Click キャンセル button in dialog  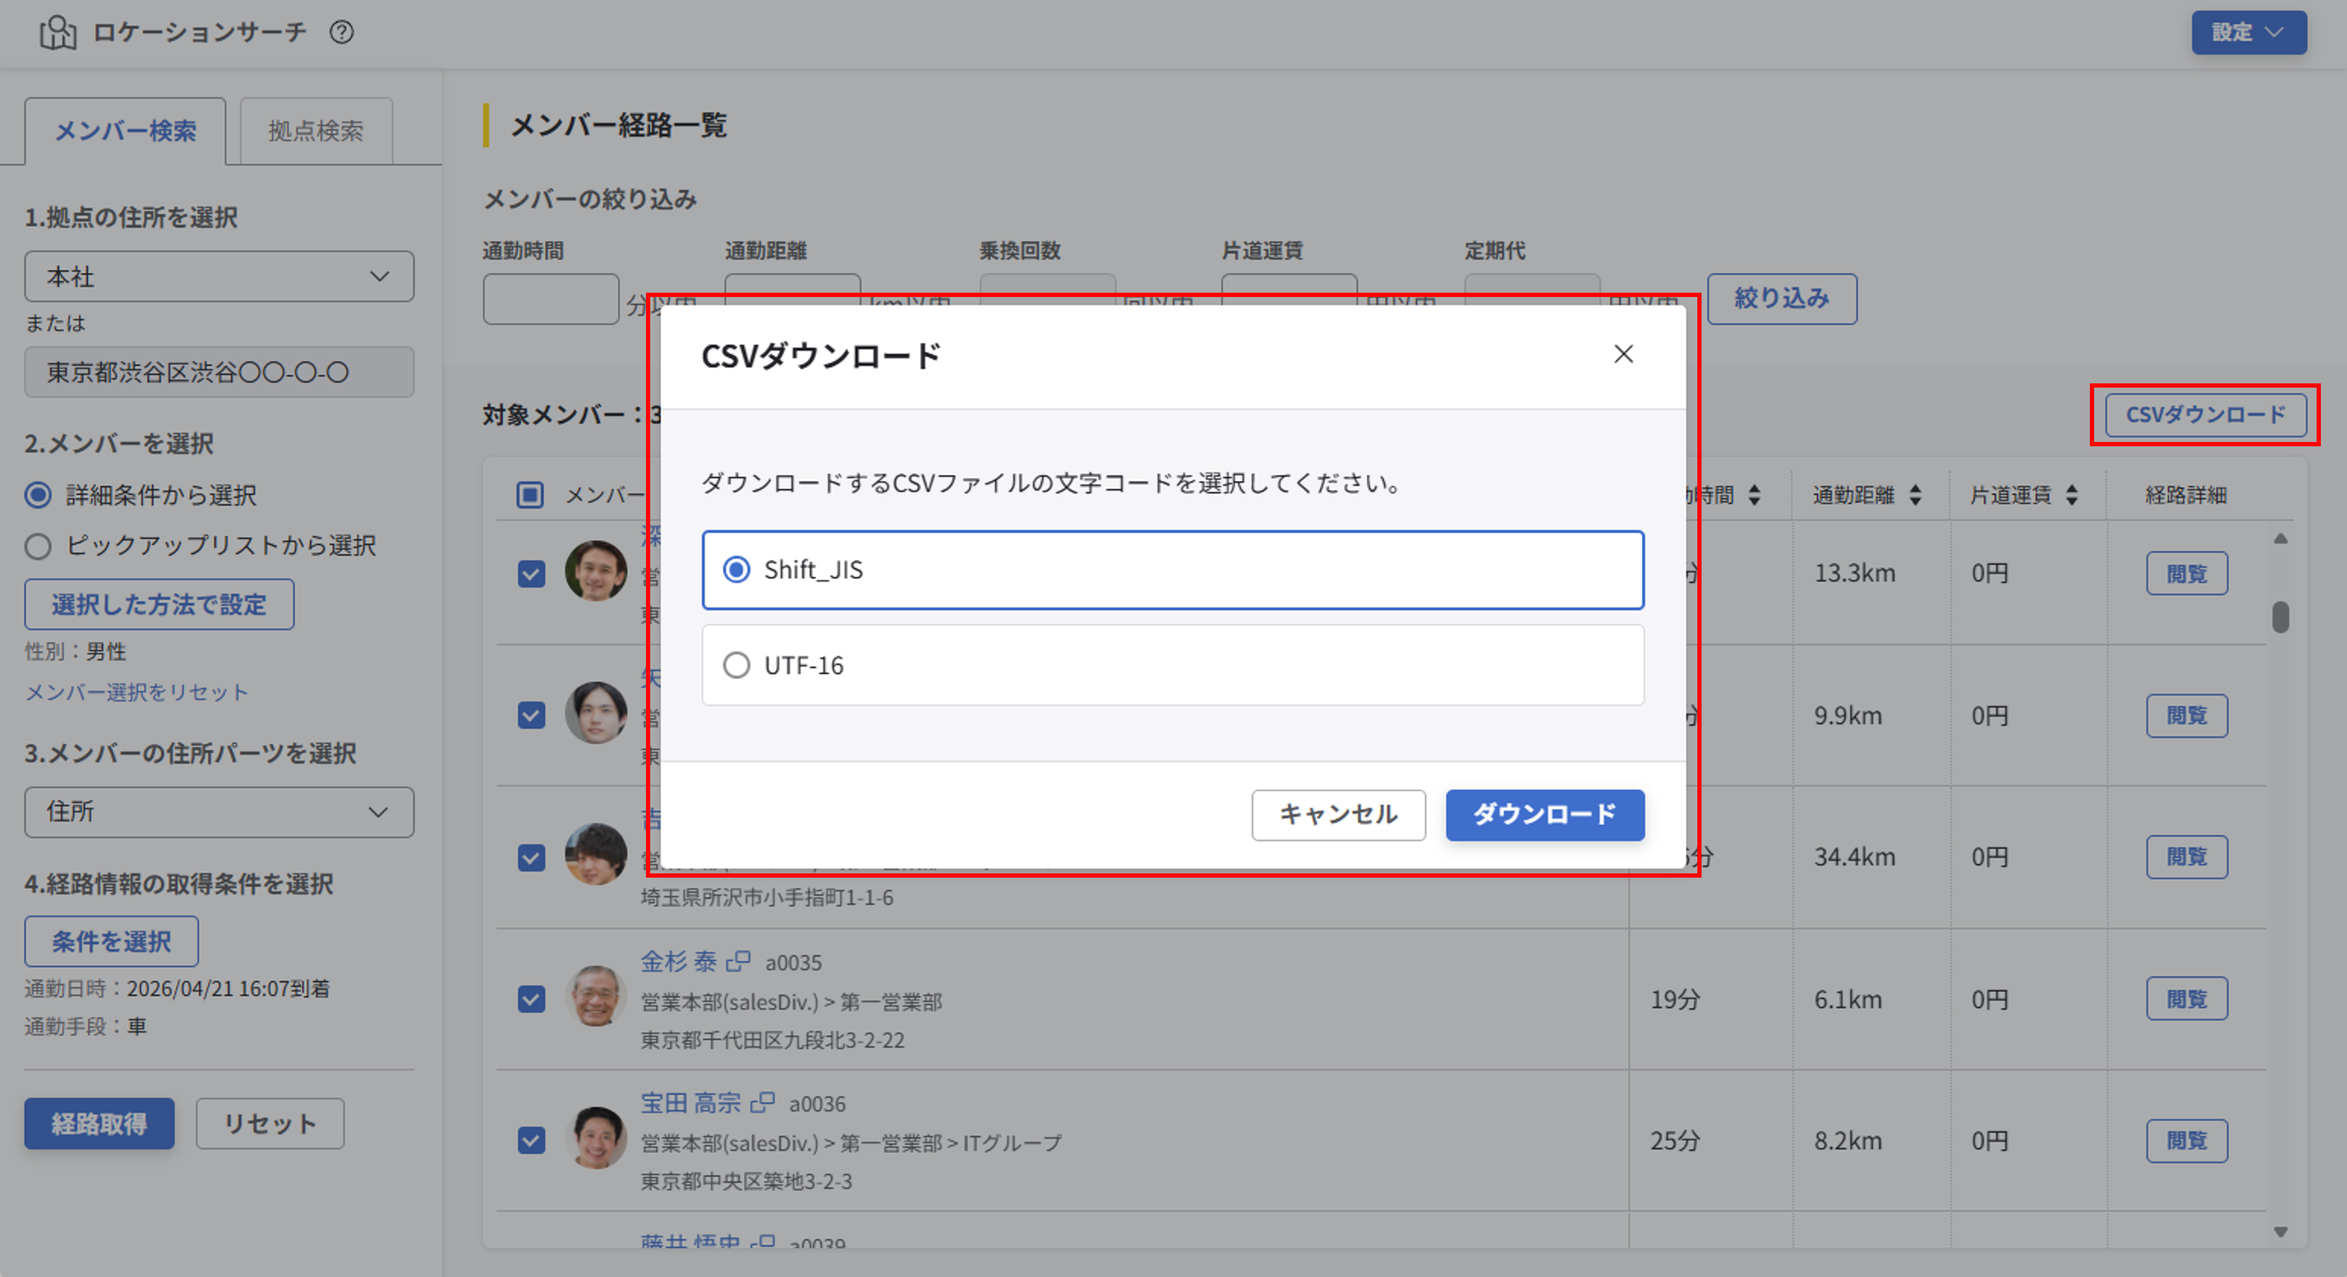(1338, 814)
